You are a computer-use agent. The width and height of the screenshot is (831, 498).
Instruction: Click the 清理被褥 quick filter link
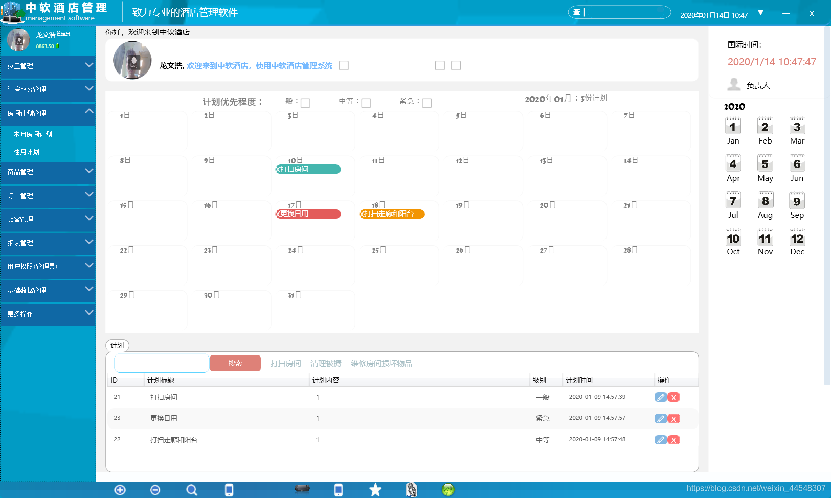point(326,364)
